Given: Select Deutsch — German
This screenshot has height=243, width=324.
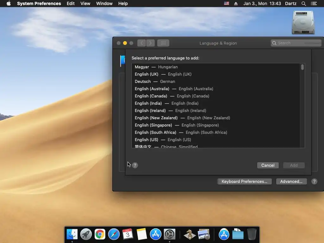Looking at the screenshot, I should coord(216,81).
